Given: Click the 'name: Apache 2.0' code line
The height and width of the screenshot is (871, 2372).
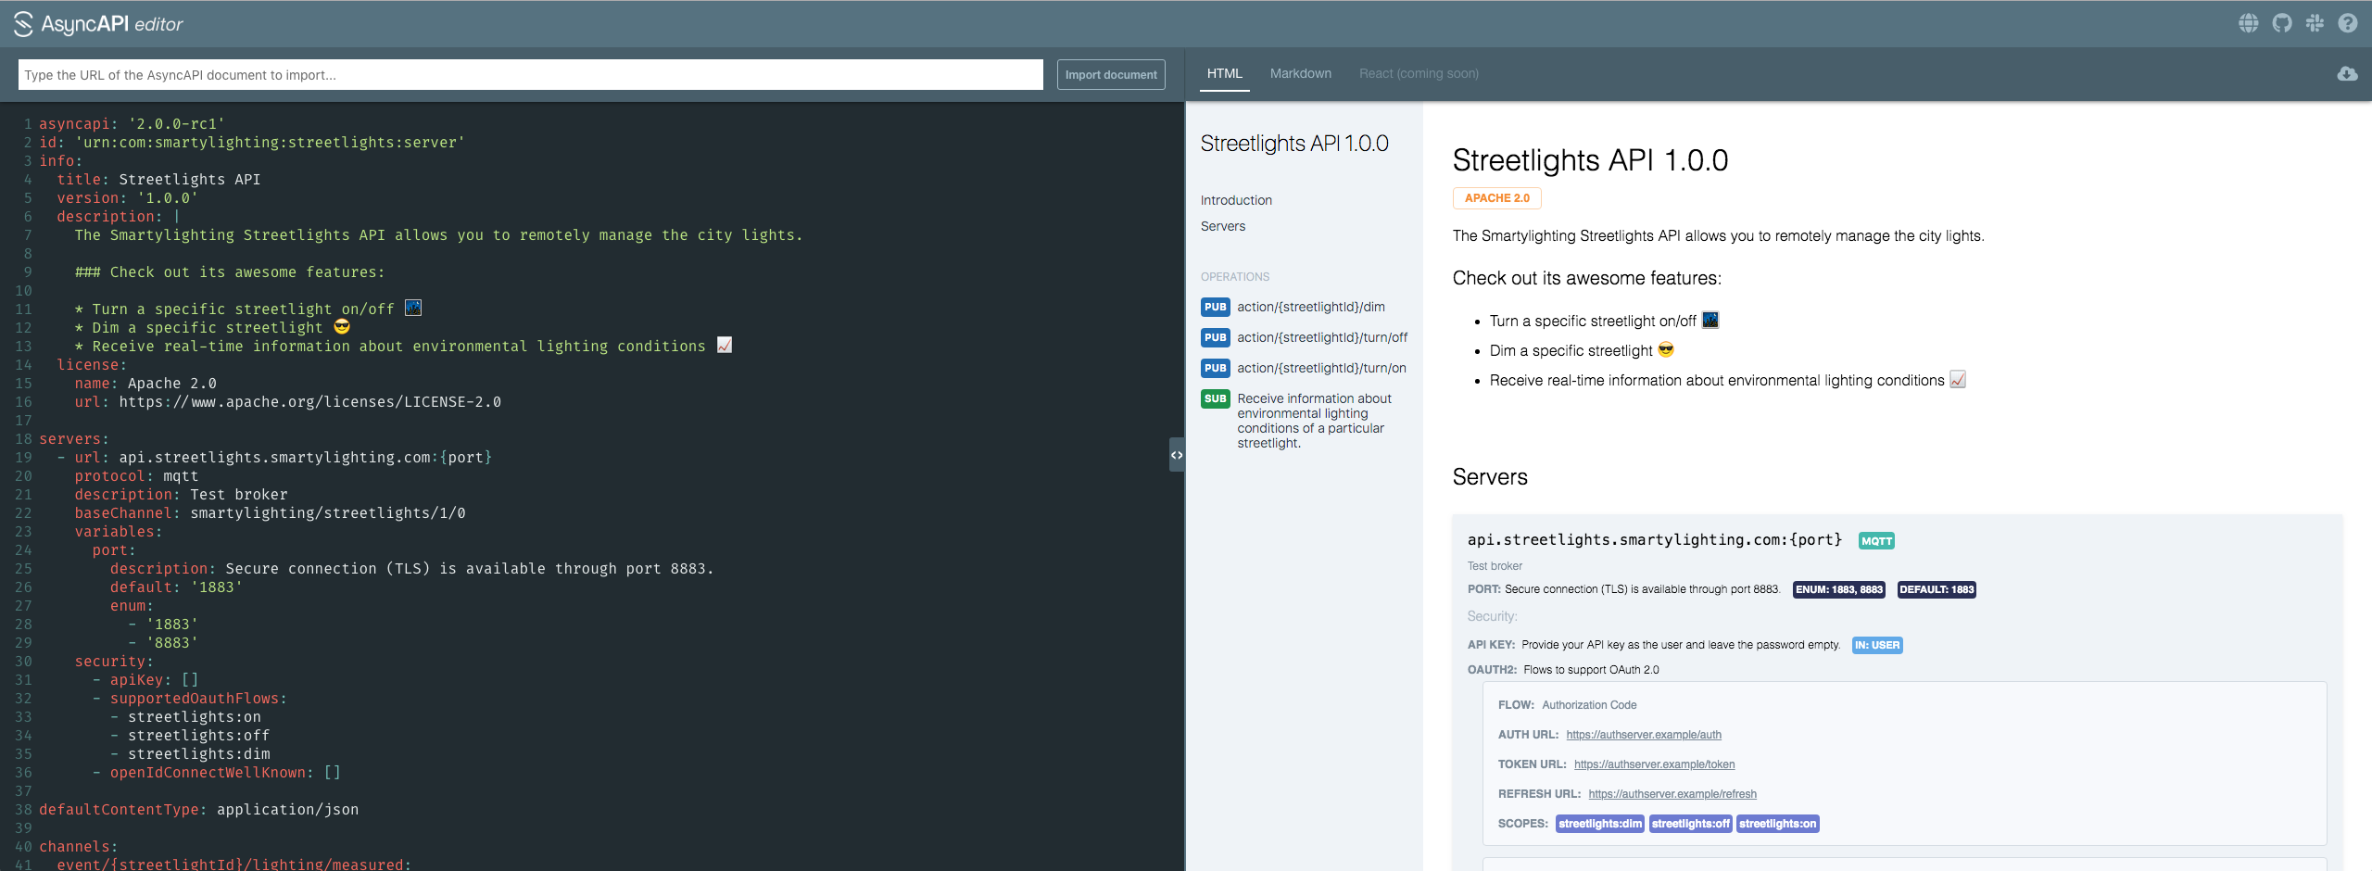Looking at the screenshot, I should (145, 384).
